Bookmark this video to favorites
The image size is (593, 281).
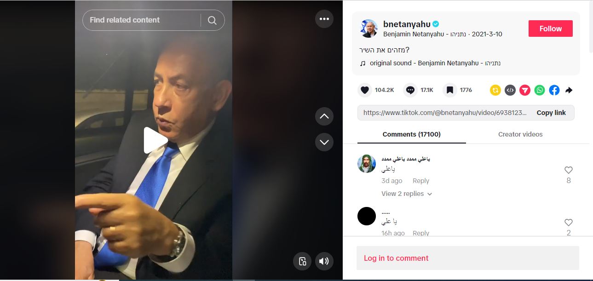(450, 90)
